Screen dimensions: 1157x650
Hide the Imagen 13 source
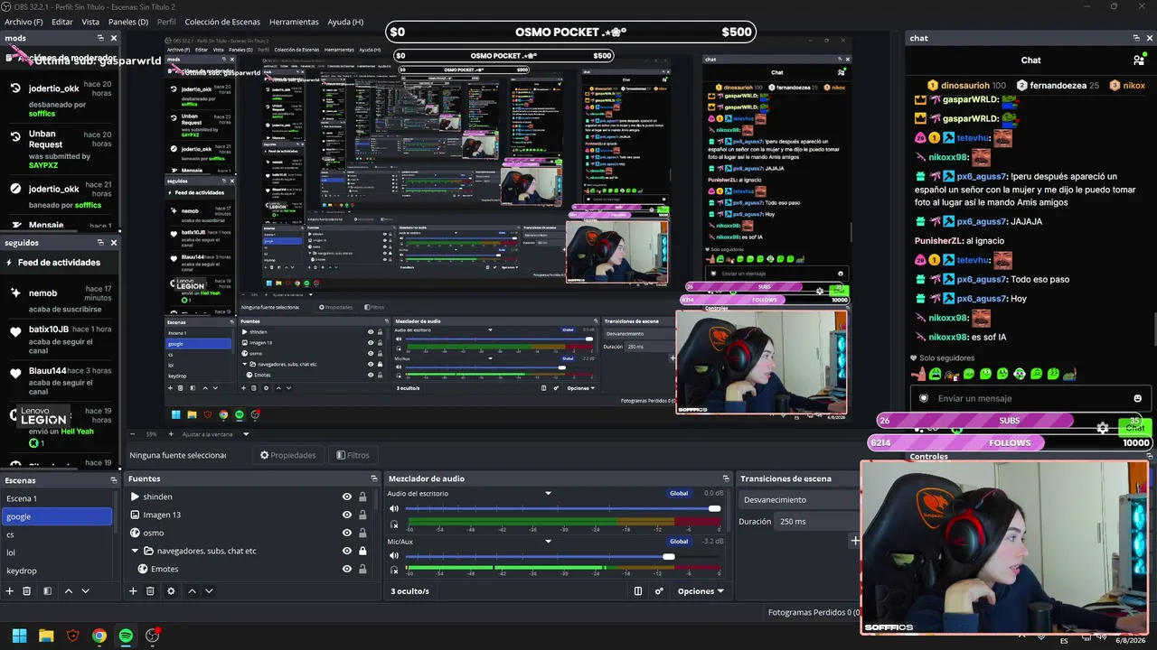(346, 515)
